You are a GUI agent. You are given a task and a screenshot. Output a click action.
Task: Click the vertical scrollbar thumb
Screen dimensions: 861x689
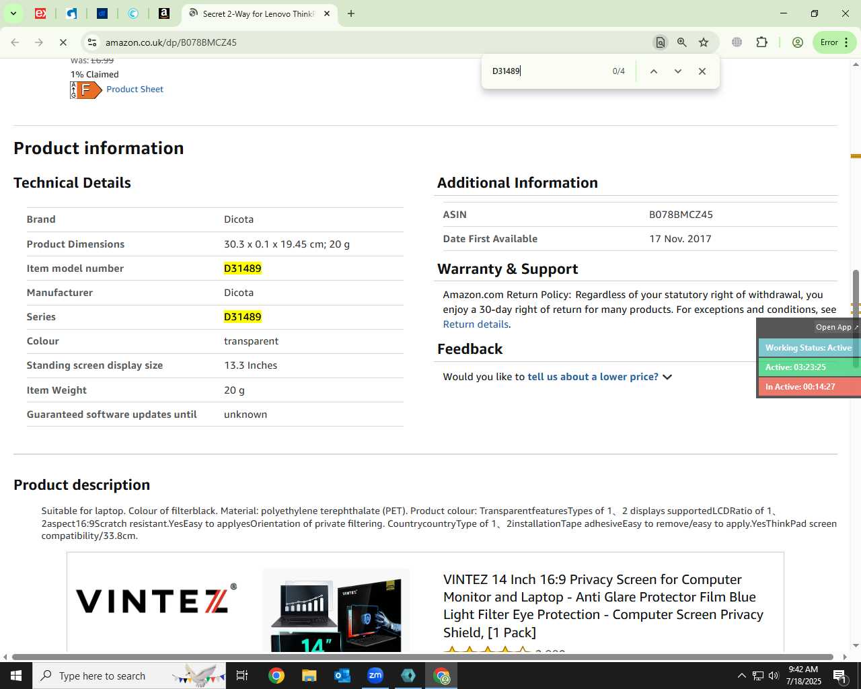[x=856, y=320]
